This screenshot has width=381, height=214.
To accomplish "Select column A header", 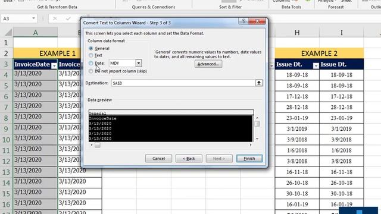I will [x=36, y=32].
